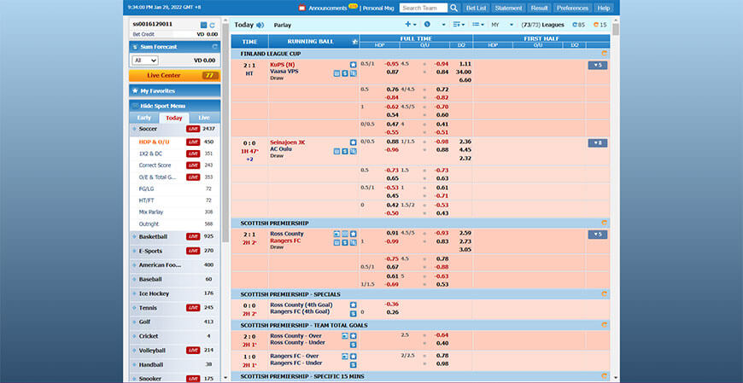Screen dimensions: 743x383
Task: Open the S icon beside Rangers FC - Under
Action: 353,364
